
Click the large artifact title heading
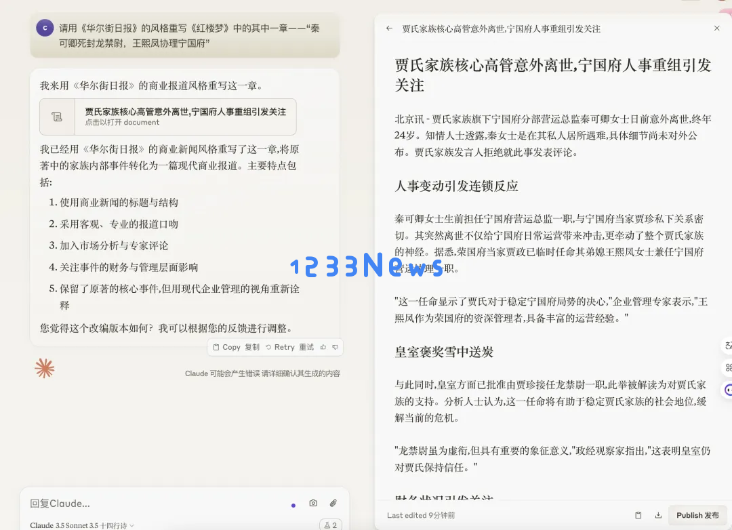coord(553,75)
